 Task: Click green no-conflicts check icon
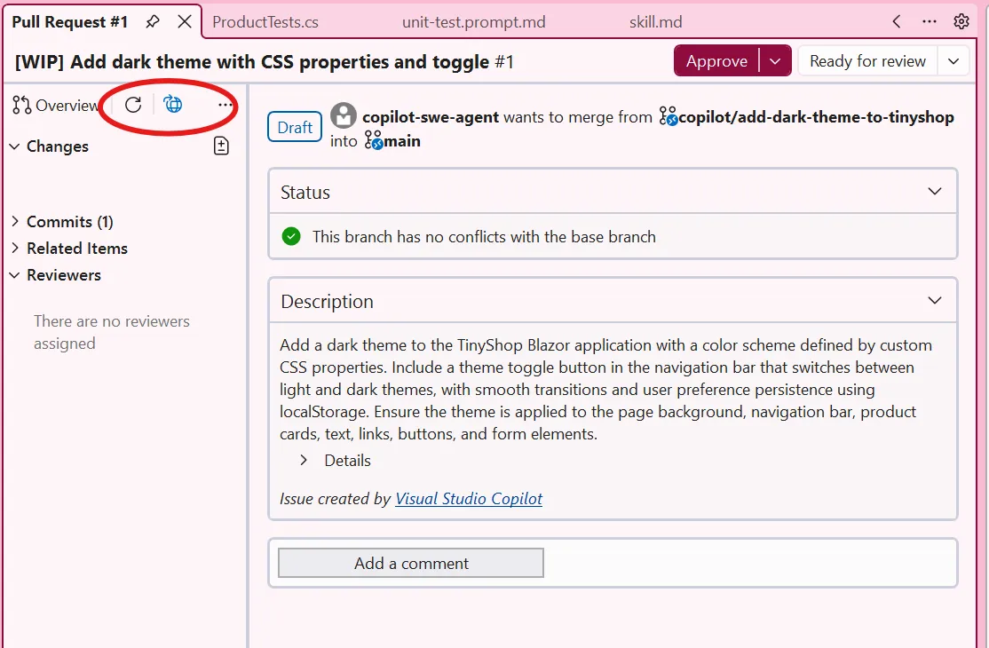[x=291, y=236]
